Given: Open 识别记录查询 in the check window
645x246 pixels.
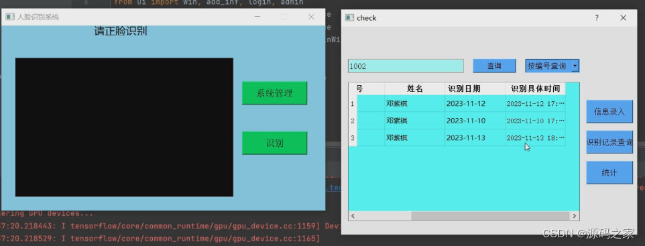Looking at the screenshot, I should [609, 142].
